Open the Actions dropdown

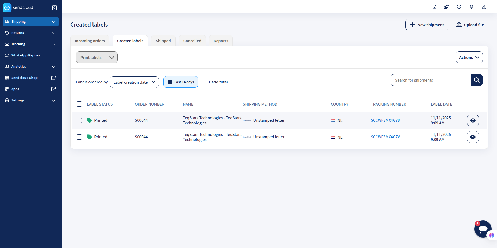pos(469,57)
